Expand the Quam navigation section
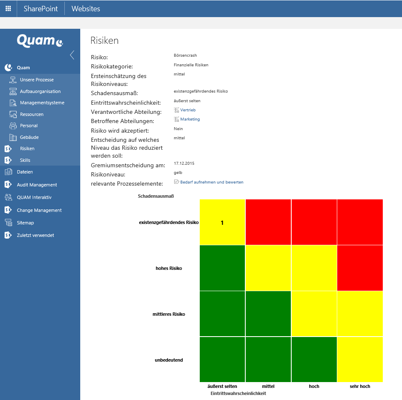 click(23, 68)
